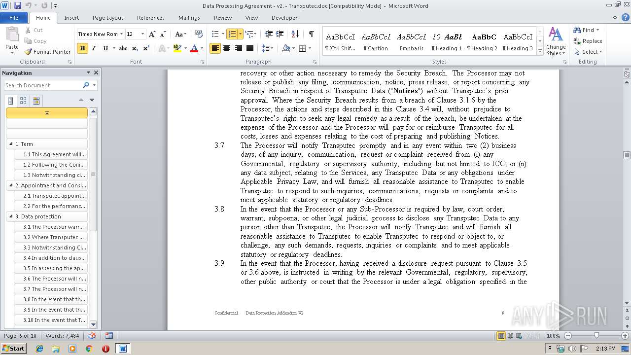Show paragraph marks with pilcrow icon

pos(311,34)
